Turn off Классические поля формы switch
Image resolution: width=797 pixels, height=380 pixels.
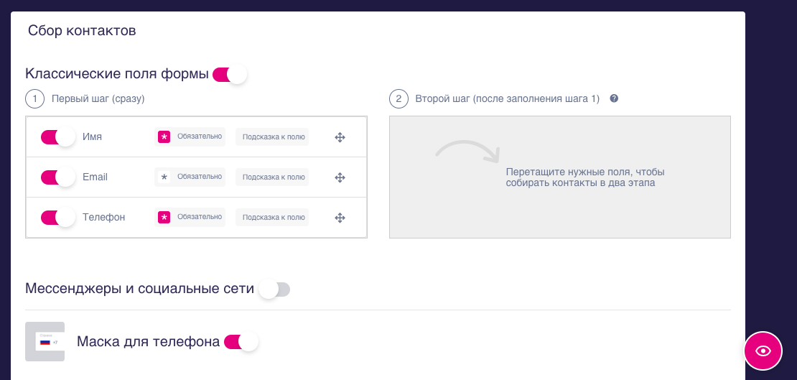pyautogui.click(x=230, y=74)
